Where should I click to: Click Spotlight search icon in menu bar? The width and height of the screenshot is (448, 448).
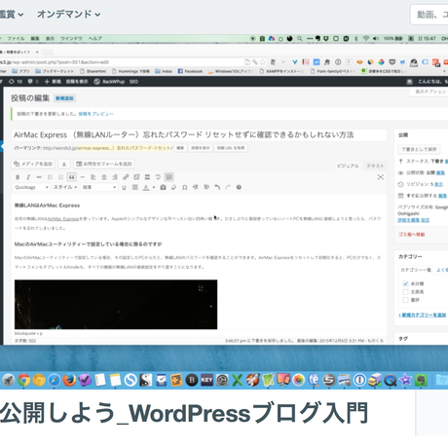300,38
